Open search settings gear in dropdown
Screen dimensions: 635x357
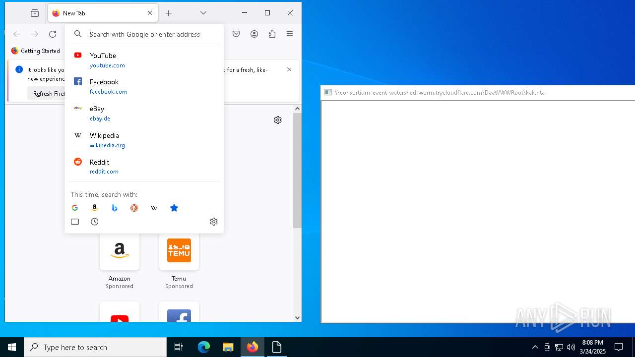point(214,222)
